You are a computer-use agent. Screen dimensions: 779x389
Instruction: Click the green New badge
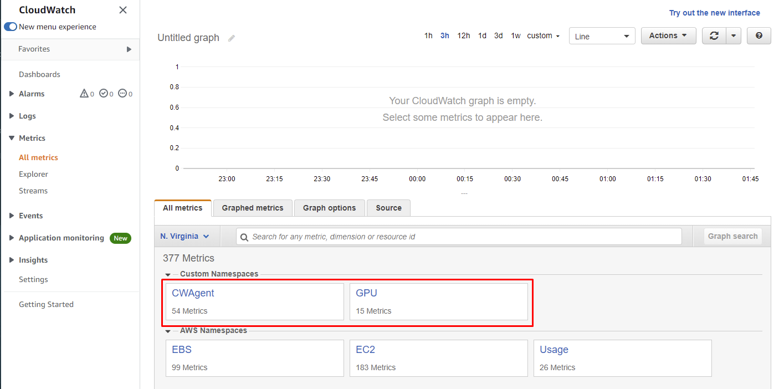pyautogui.click(x=120, y=238)
